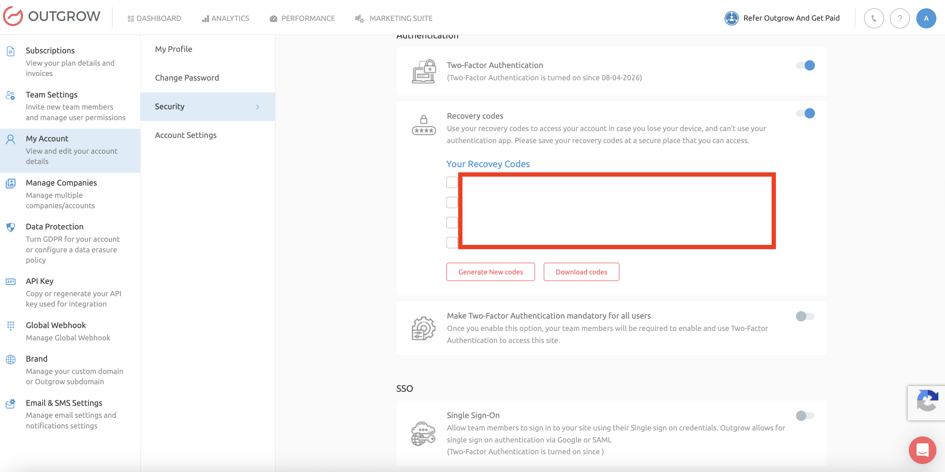Go to Change Password section
This screenshot has width=945, height=472.
pyautogui.click(x=187, y=78)
